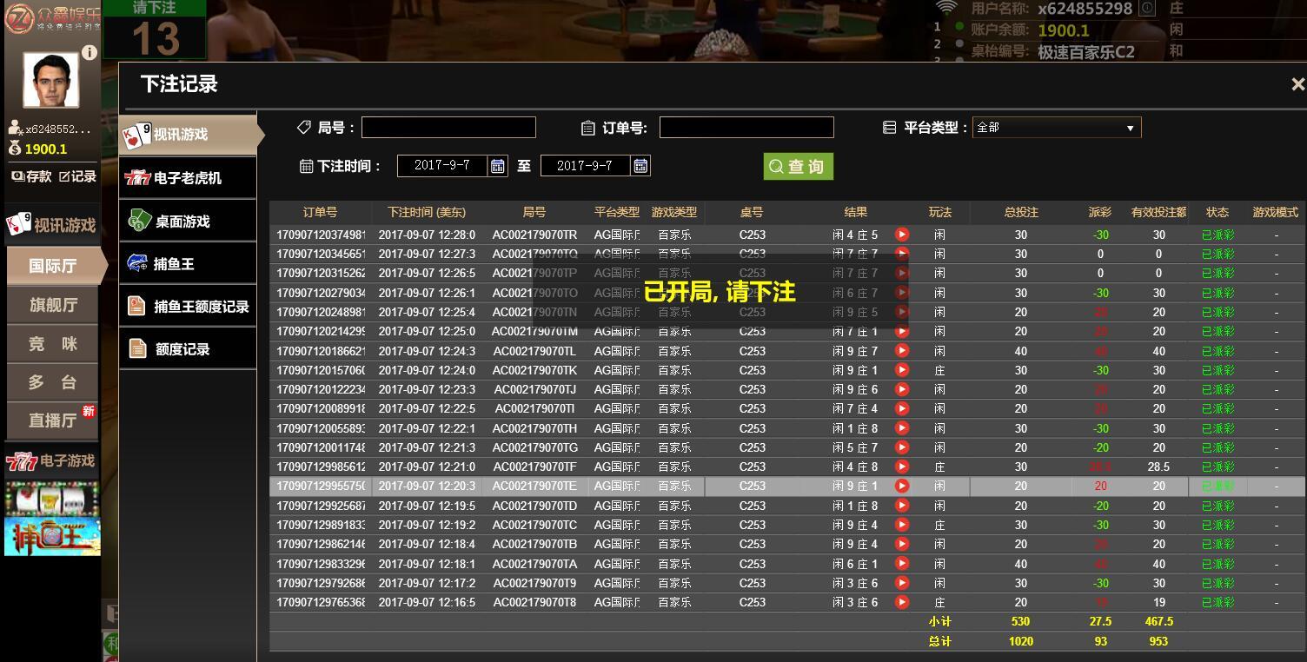This screenshot has height=662, width=1307.
Task: Select 捕鱼王 records tab
Action: click(x=188, y=264)
